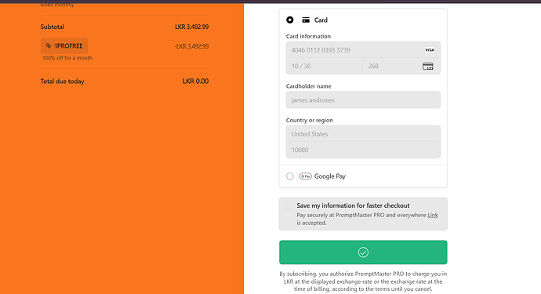The height and width of the screenshot is (294, 541).
Task: Click the 'Subtotal' label
Action: 53,27
